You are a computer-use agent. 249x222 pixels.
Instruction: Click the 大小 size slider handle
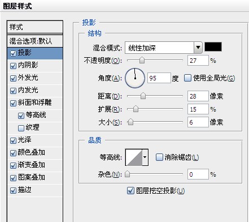coord(130,122)
